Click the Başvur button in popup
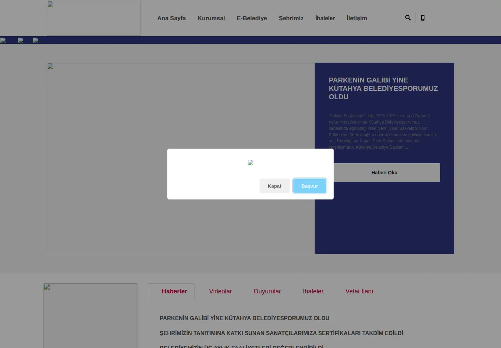 click(x=310, y=186)
